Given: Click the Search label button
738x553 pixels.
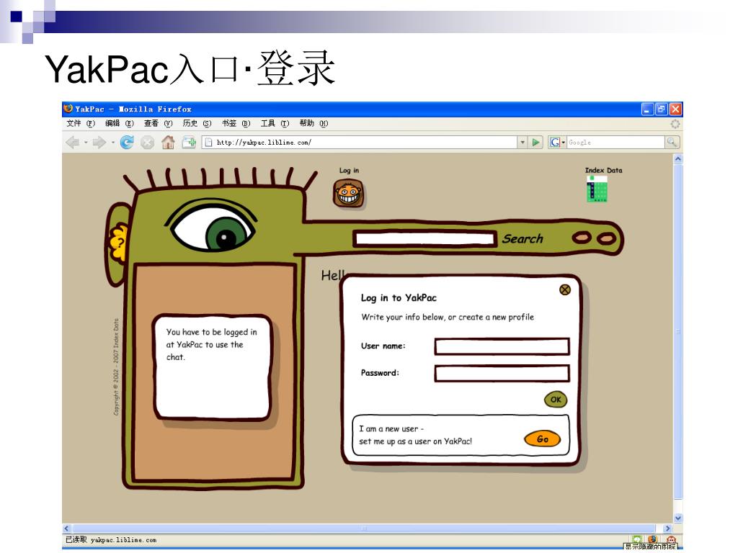Looking at the screenshot, I should click(x=523, y=238).
